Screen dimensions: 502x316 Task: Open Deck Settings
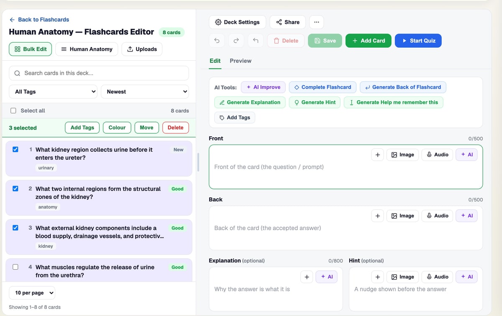[237, 22]
